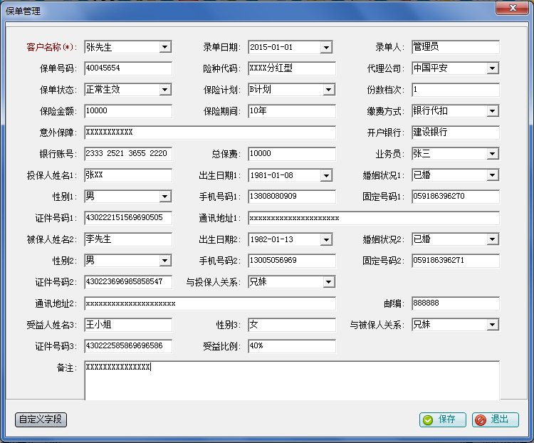The width and height of the screenshot is (534, 443).
Task: Expand the 代理公司 agency company dropdown
Action: tap(493, 68)
